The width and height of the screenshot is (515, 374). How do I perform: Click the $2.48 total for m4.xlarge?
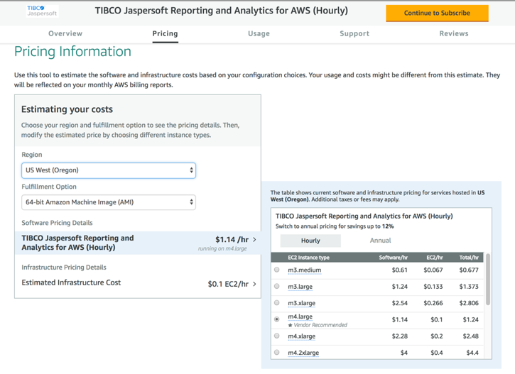tap(471, 336)
